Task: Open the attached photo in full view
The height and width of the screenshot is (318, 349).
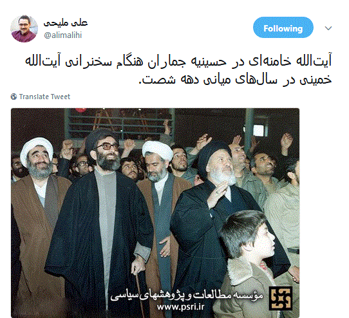Action: point(155,212)
